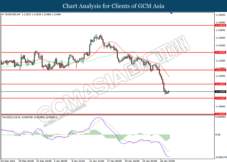Click the 24 Dec 2021 date label
The image size is (227, 162).
point(8,161)
